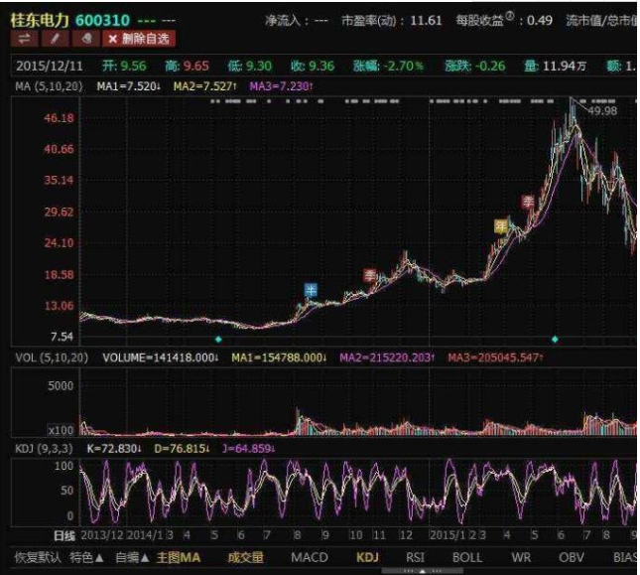Image resolution: width=640 pixels, height=575 pixels.
Task: Click the 日线 daily period label
Action: click(x=64, y=535)
